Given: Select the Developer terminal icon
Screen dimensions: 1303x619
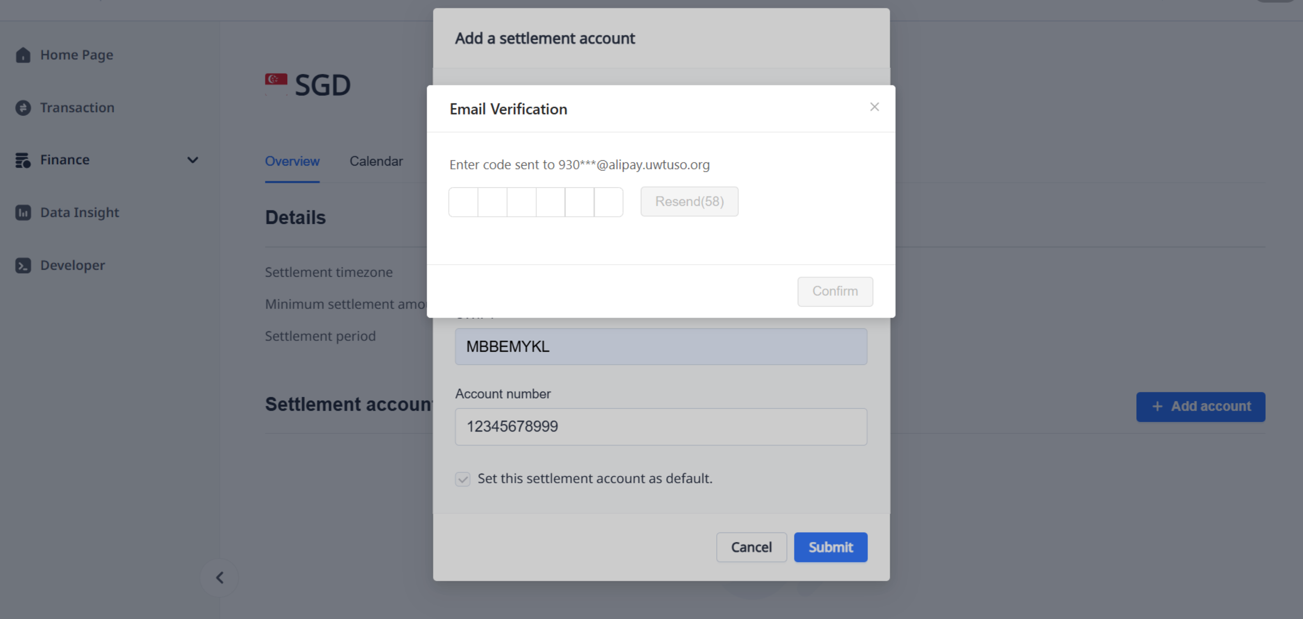Looking at the screenshot, I should tap(23, 265).
